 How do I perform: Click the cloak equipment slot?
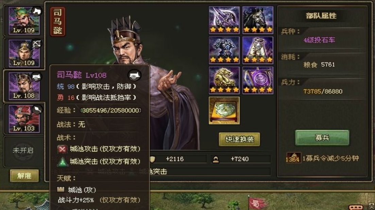pyautogui.click(x=258, y=50)
